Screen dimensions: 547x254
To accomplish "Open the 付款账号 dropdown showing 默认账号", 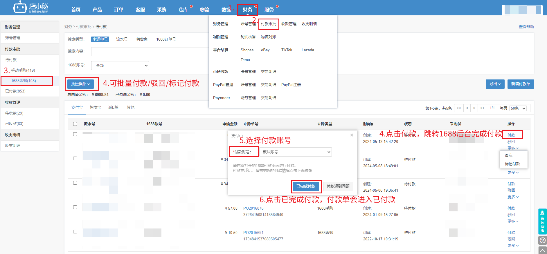I will pyautogui.click(x=296, y=152).
